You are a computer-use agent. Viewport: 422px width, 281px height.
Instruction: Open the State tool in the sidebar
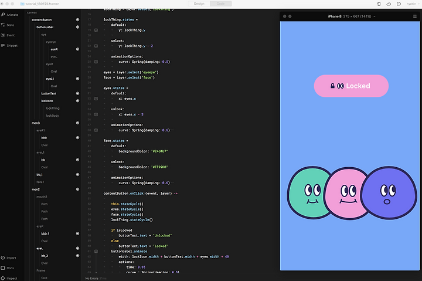(x=8, y=25)
